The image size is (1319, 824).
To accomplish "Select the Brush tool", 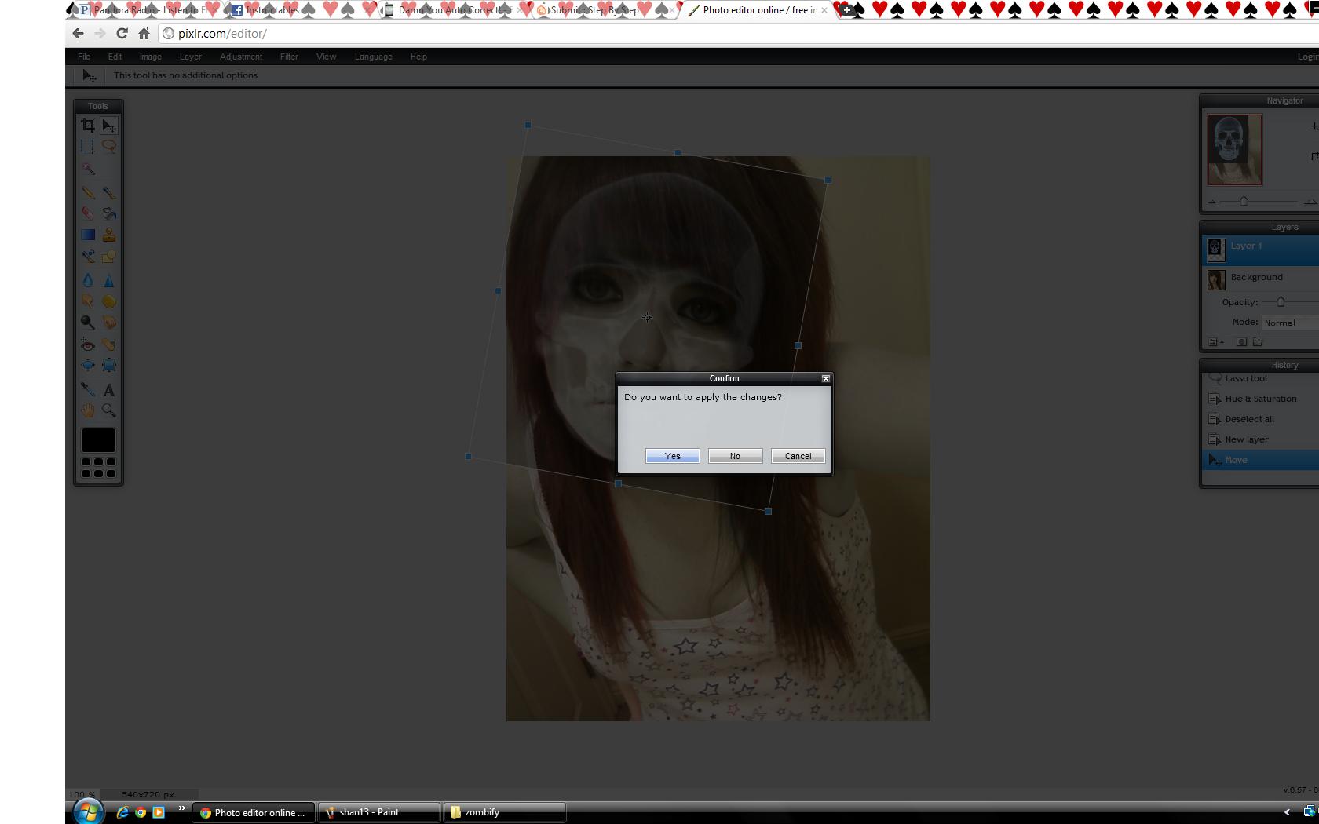I will [109, 192].
